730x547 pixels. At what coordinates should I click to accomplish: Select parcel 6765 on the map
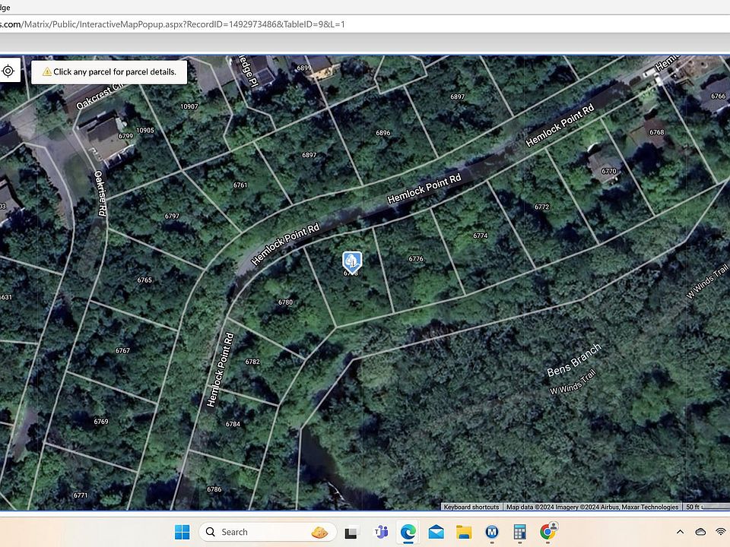(x=144, y=280)
